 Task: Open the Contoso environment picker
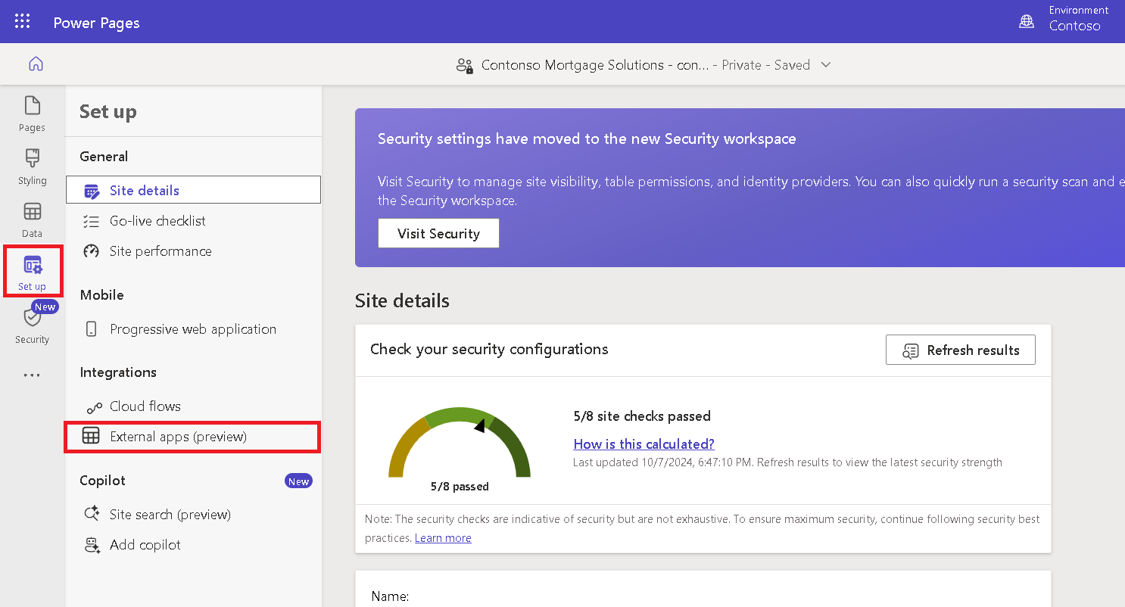[1074, 26]
